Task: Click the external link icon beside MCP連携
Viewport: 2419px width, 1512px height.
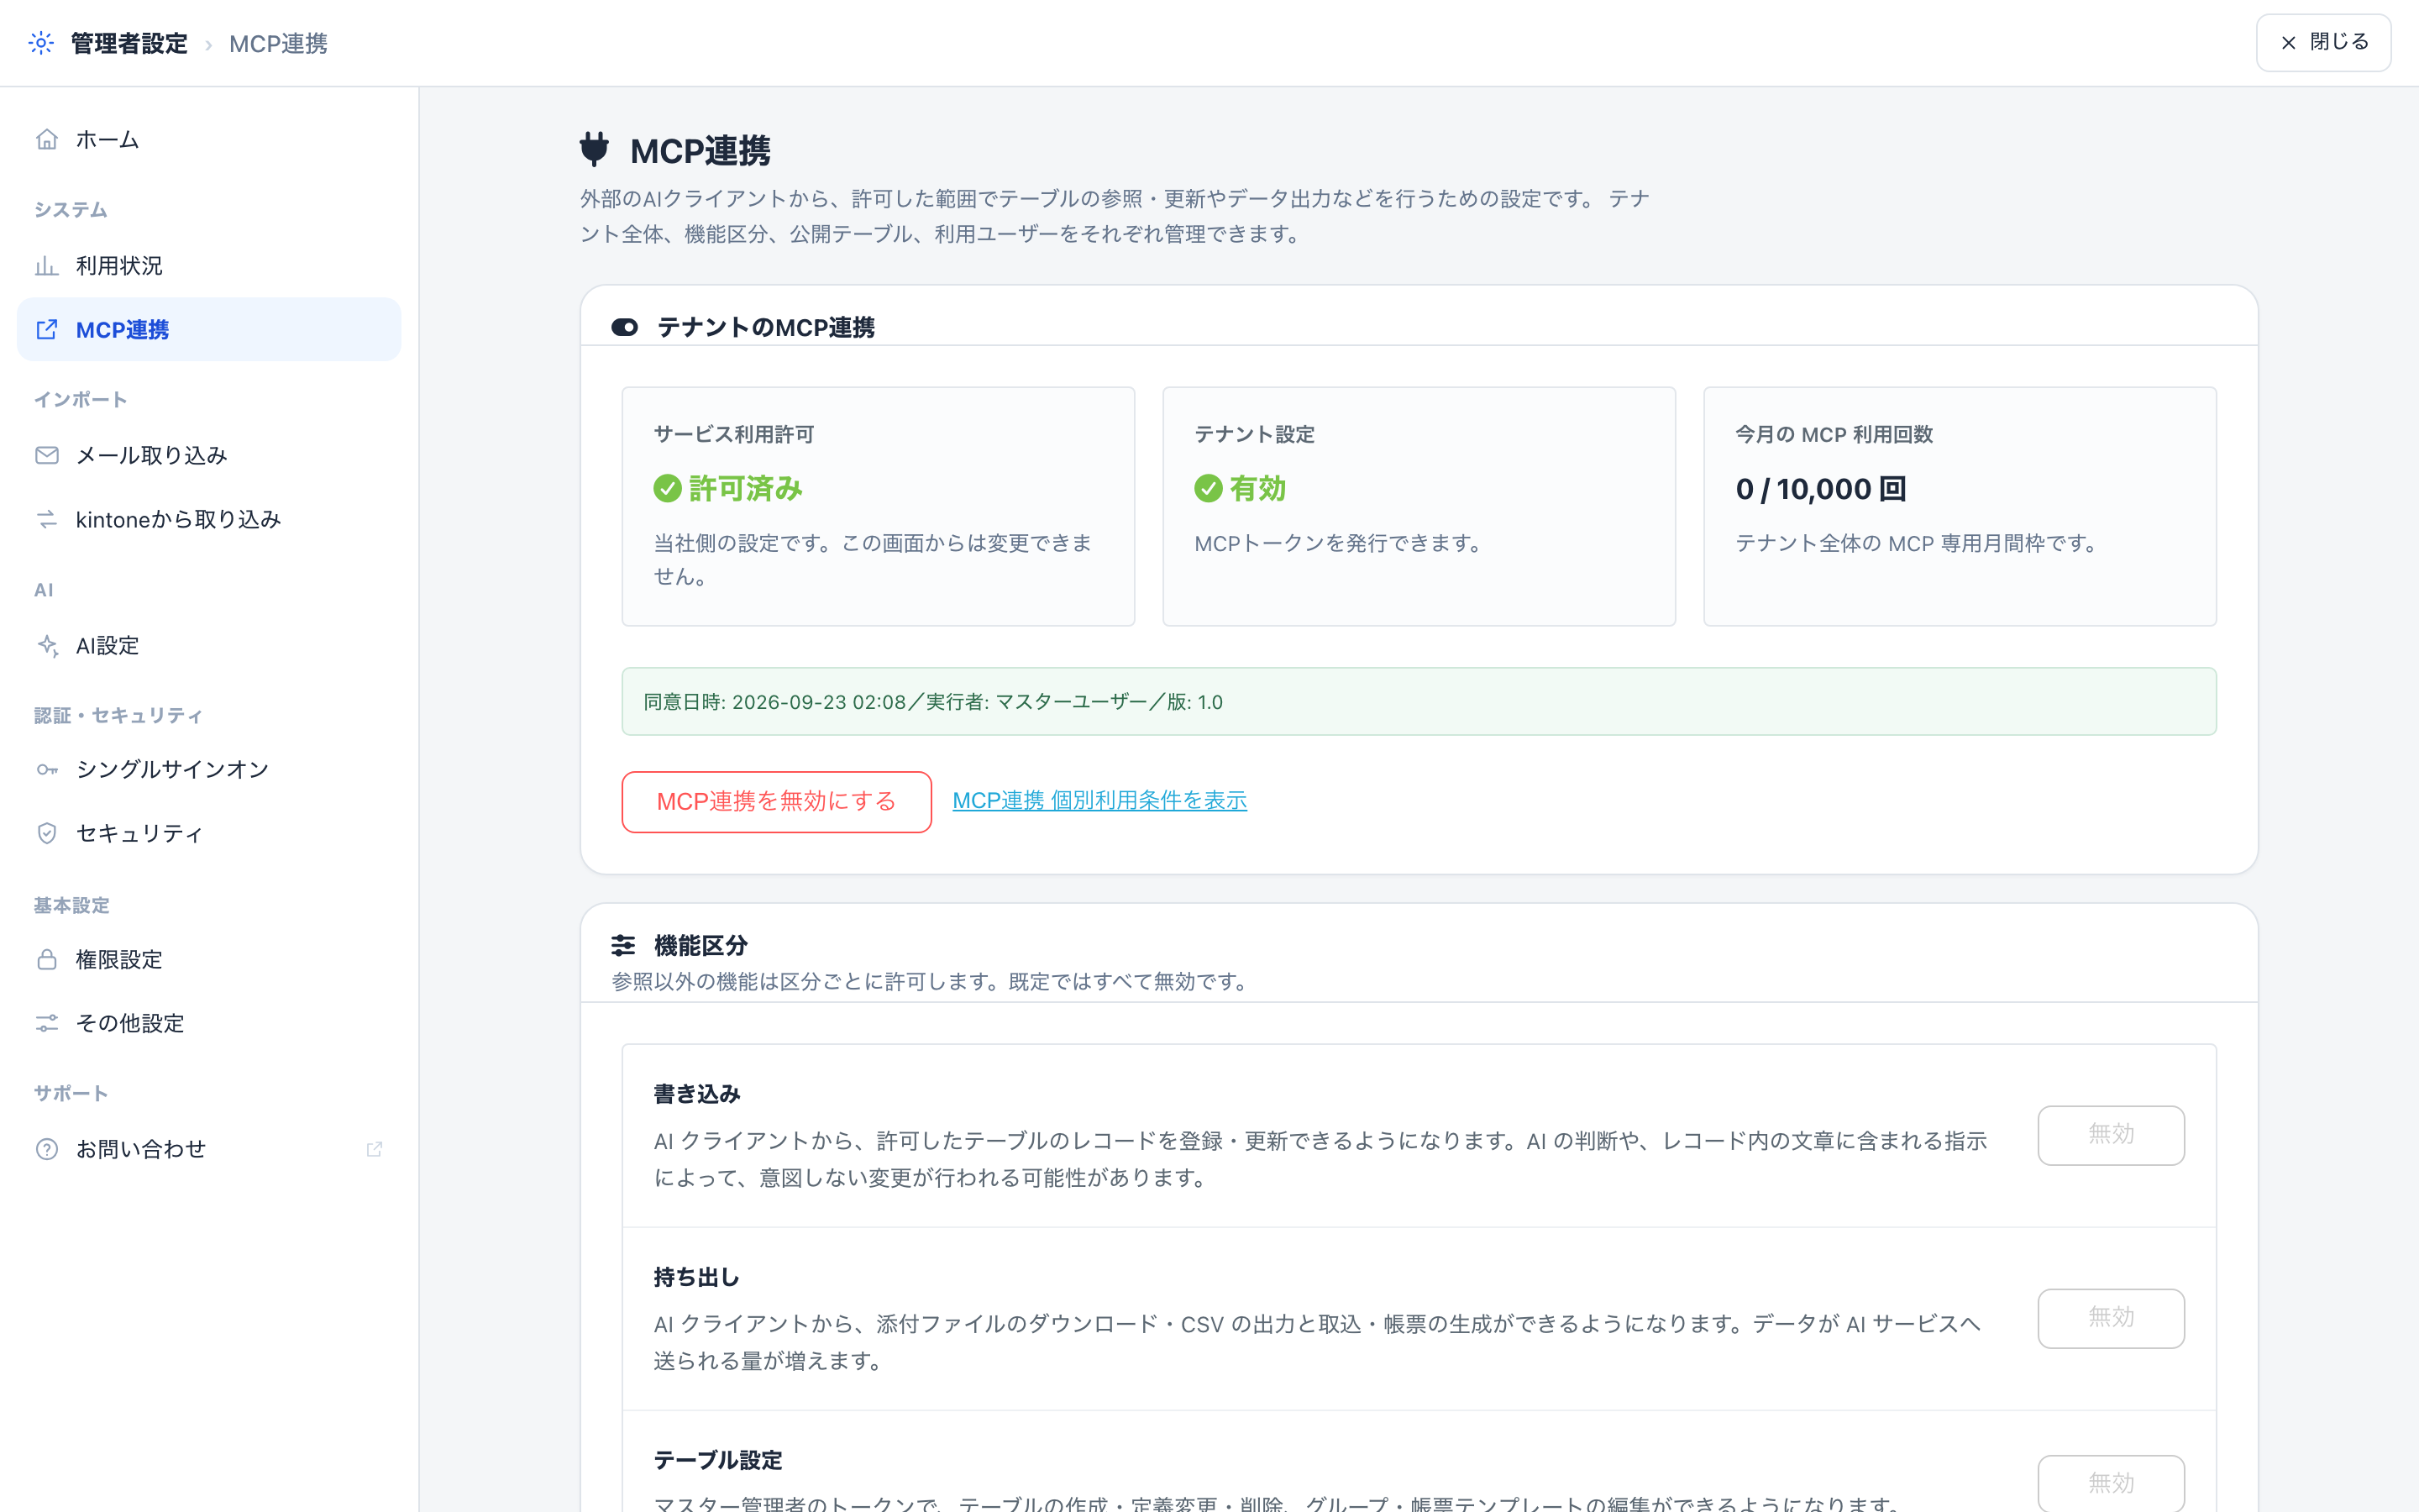Action: coord(47,329)
